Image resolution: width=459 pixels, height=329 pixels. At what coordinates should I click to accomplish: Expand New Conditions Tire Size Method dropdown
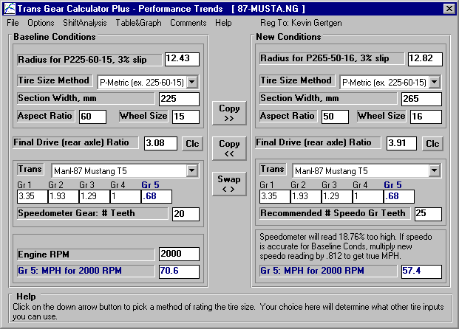[435, 82]
